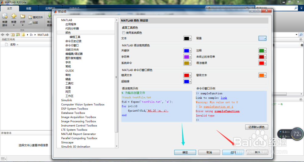304x162 pixels.
Task: Select MATLAB Report Generator tree item
Action: [x=78, y=134]
